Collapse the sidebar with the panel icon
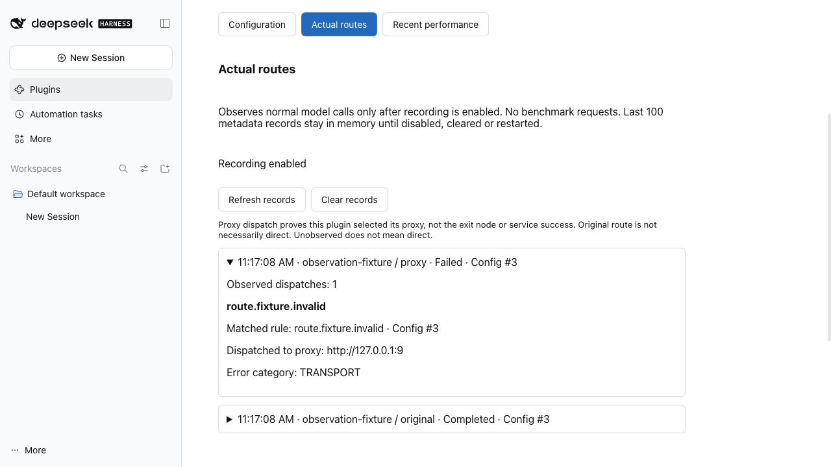Screen dimensions: 831x467 coord(165,23)
